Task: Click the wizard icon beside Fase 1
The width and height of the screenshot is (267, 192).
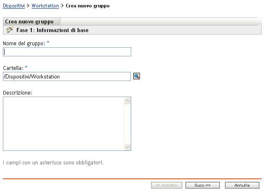Action: [x=10, y=30]
